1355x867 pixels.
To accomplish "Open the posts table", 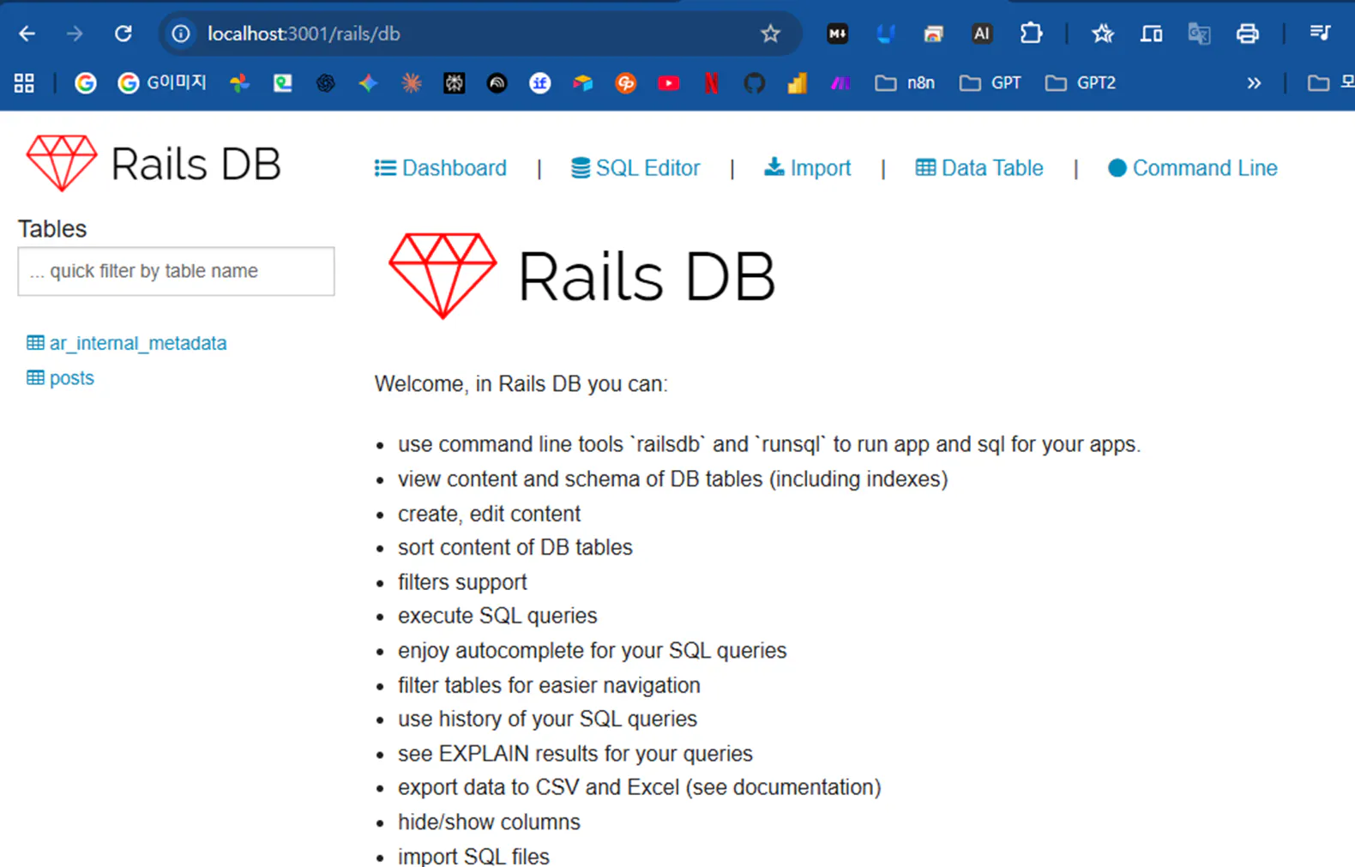I will (x=60, y=378).
